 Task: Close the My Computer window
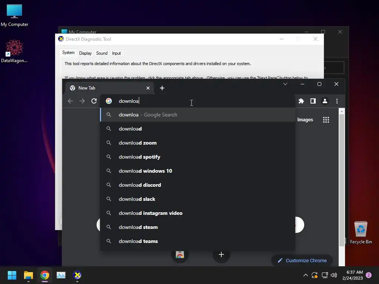tap(340, 32)
